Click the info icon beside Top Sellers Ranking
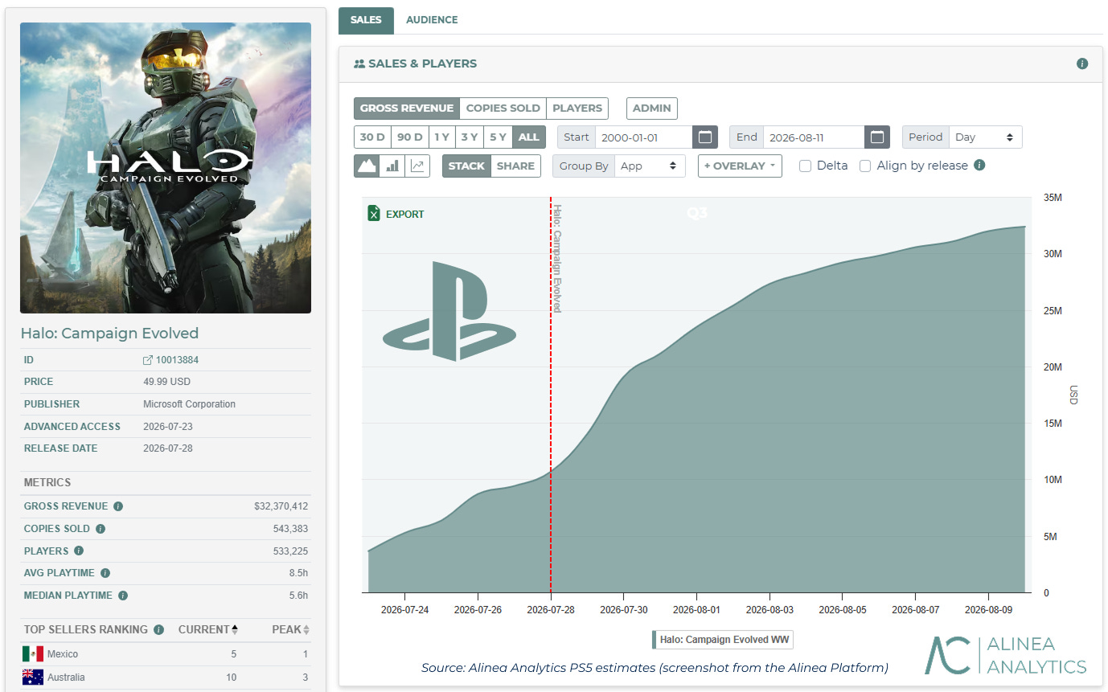Image resolution: width=1108 pixels, height=692 pixels. 159,629
